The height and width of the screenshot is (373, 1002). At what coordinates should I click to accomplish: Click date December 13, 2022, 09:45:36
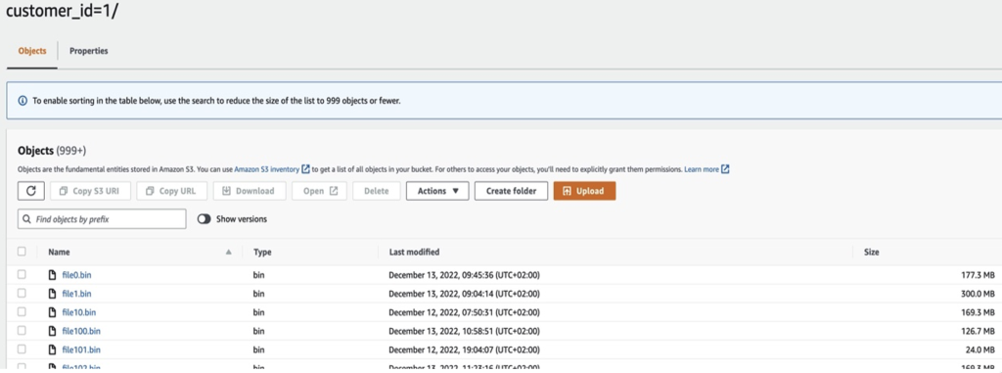click(465, 275)
